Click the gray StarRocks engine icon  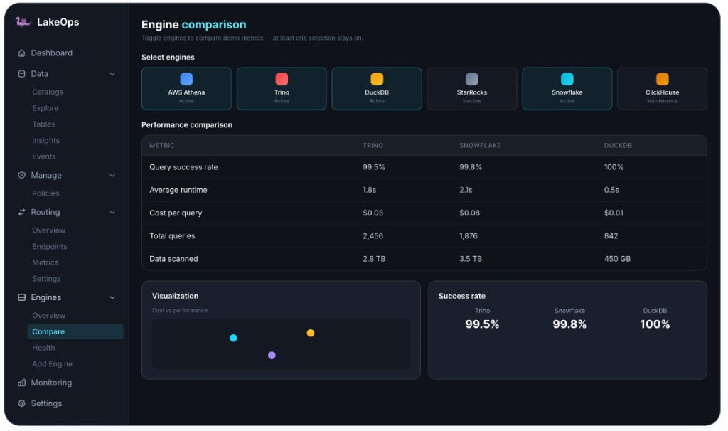(472, 79)
